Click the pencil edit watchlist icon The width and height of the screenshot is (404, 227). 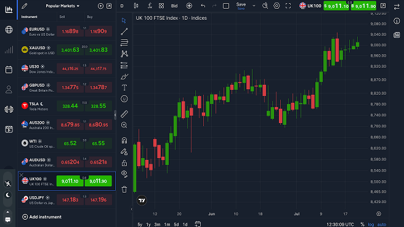point(25,6)
